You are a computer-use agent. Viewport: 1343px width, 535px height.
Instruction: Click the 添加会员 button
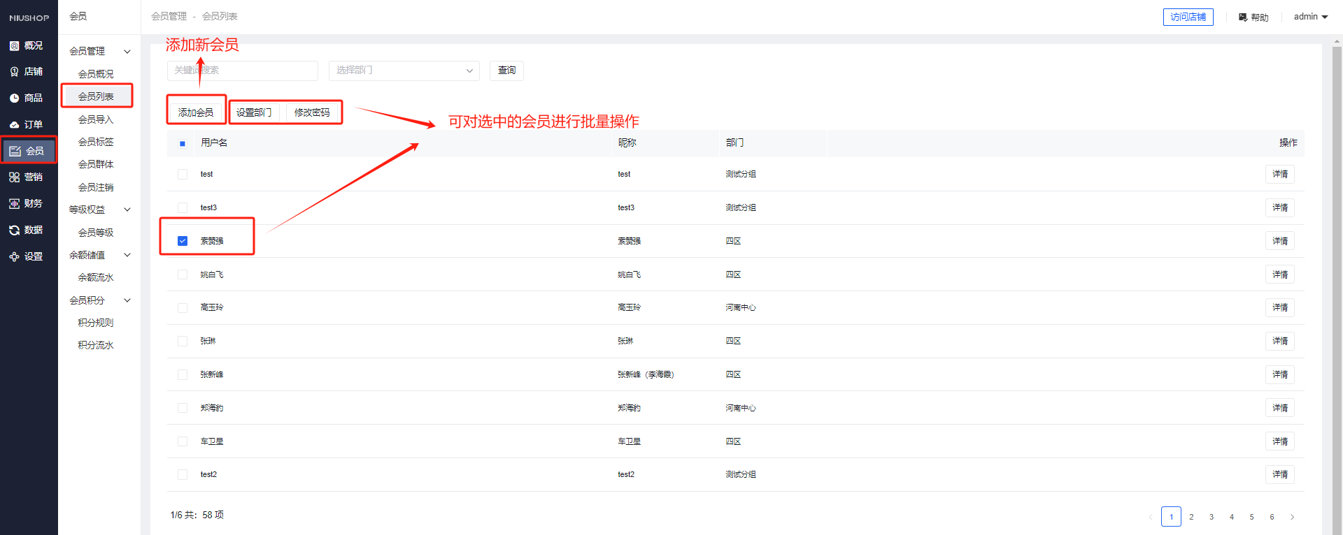(x=196, y=112)
